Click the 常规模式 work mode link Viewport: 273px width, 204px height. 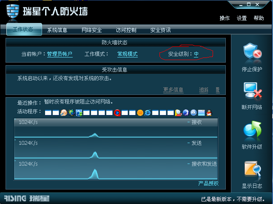click(128, 54)
